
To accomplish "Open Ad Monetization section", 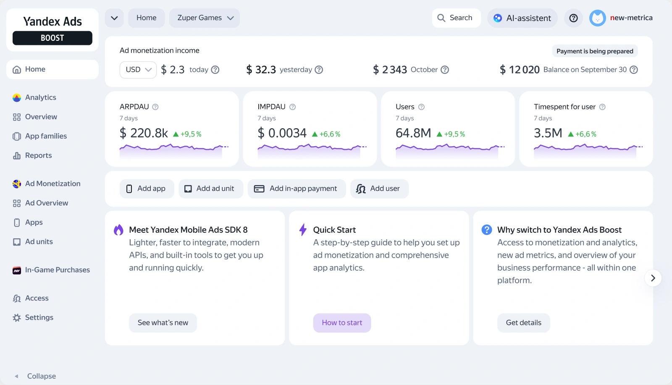I will (x=52, y=184).
